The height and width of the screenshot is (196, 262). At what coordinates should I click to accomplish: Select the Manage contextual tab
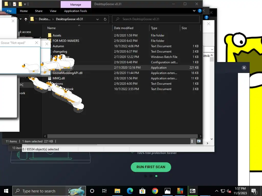click(x=76, y=5)
